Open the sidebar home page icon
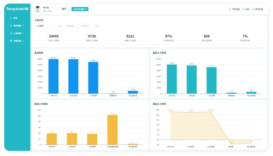This screenshot has width=273, height=156. point(11,18)
